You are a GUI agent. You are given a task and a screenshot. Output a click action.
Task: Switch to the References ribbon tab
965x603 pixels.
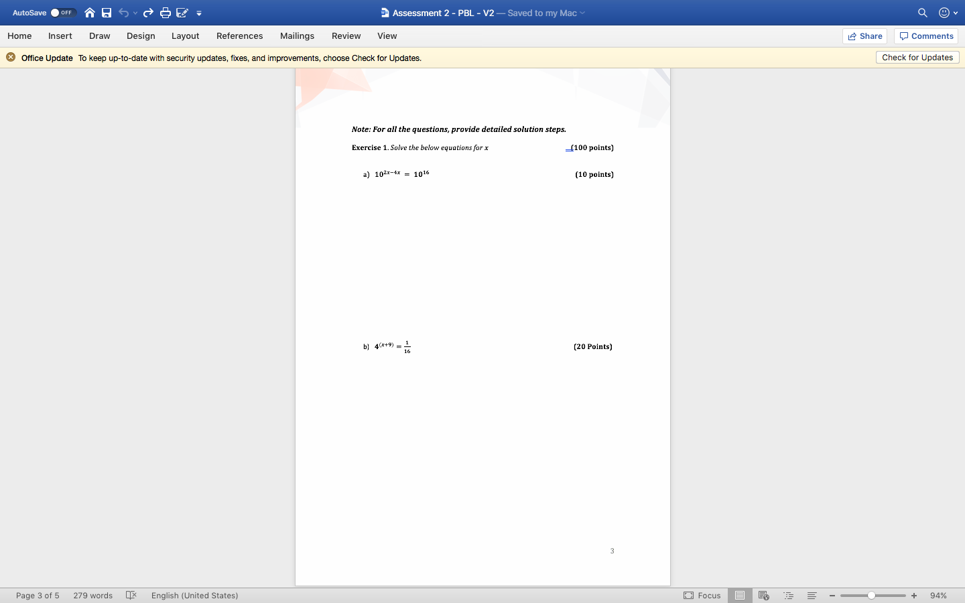tap(239, 36)
